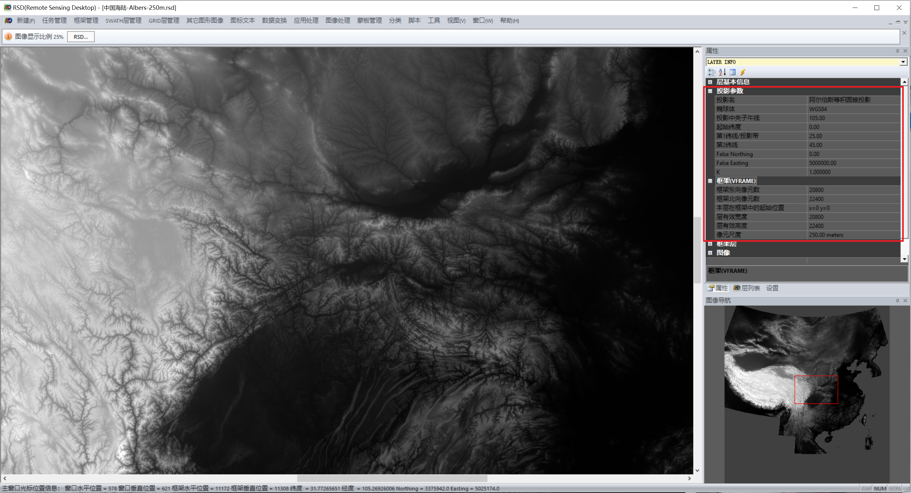
Task: Open the 数据变换 menu
Action: click(274, 20)
